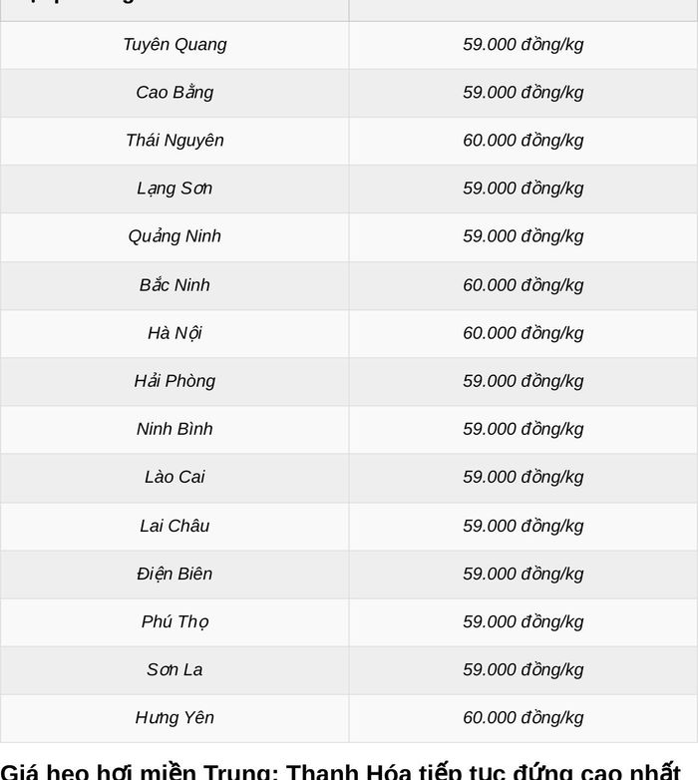This screenshot has width=698, height=780.
Task: Click Hưng Yên's 60.000 đồng/kg price
Action: click(x=523, y=718)
